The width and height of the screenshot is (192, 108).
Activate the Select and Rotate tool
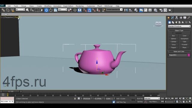[x=51, y=10]
